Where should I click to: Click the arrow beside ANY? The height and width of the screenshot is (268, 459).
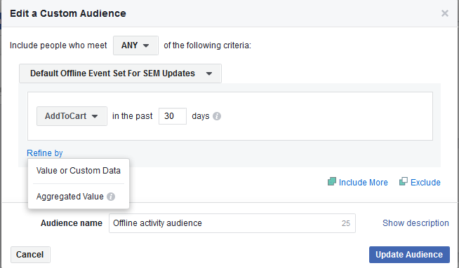[x=146, y=45]
